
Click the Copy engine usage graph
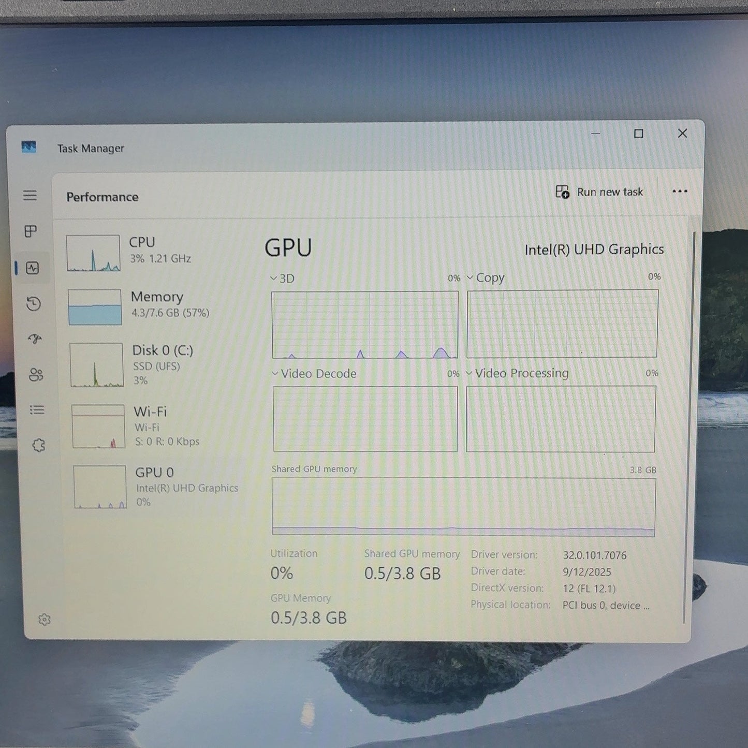pos(562,324)
